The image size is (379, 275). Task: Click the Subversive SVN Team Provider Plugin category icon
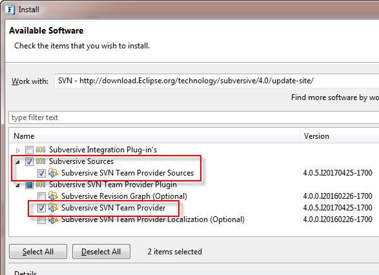(x=41, y=185)
